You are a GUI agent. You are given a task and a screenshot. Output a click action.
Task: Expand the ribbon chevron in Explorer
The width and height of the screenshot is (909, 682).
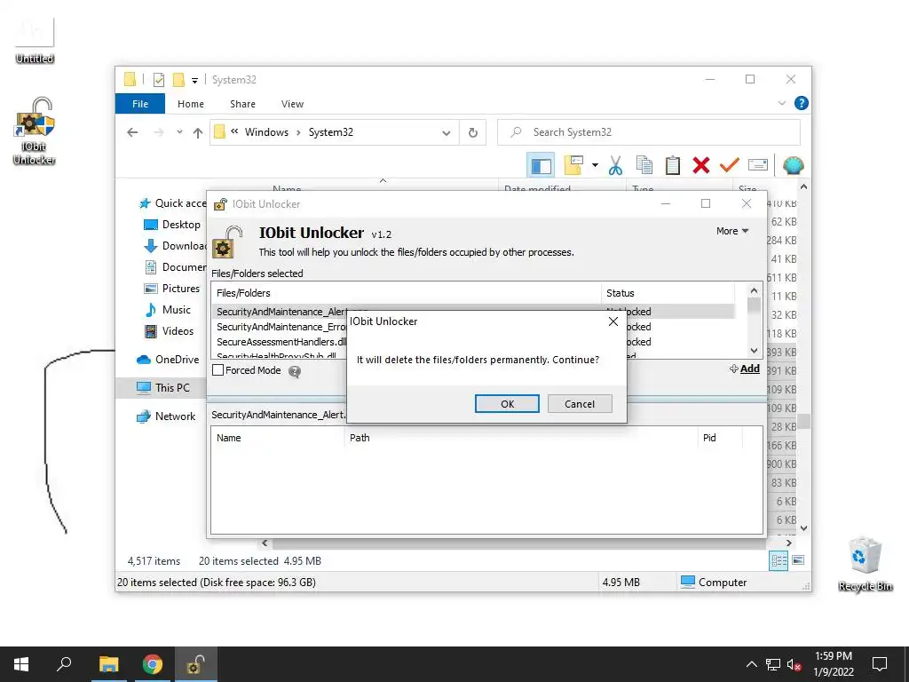[781, 103]
